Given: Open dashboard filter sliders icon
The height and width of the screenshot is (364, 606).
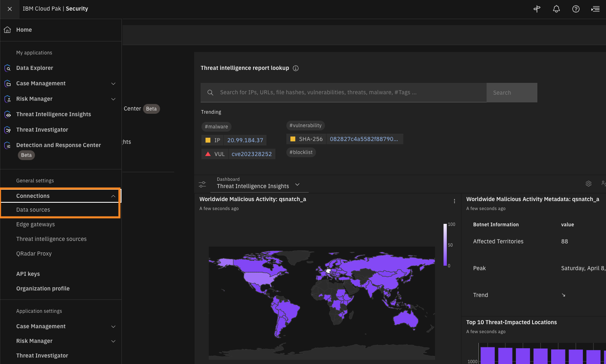Looking at the screenshot, I should tap(202, 184).
